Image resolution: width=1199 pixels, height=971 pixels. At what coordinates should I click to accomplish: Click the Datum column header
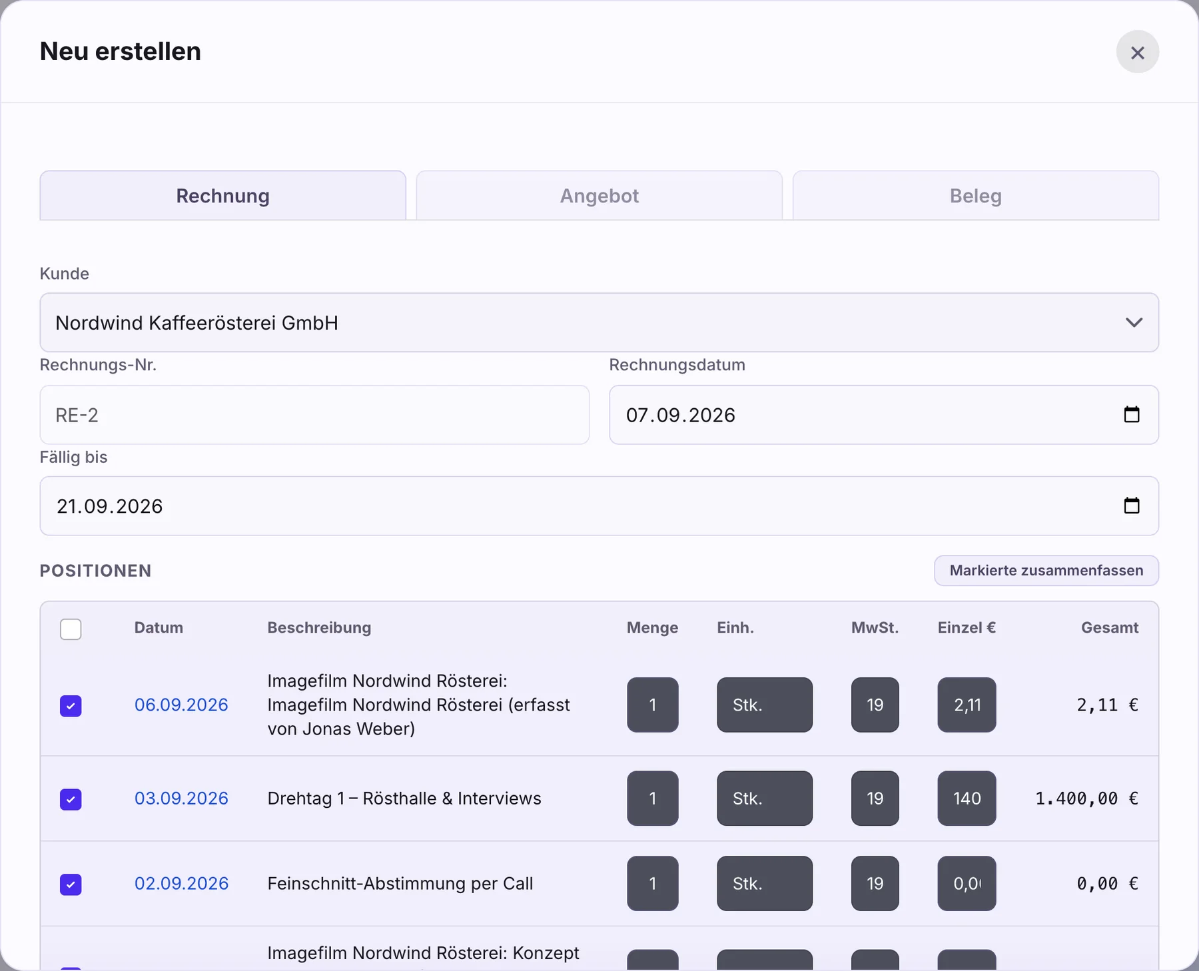click(159, 627)
